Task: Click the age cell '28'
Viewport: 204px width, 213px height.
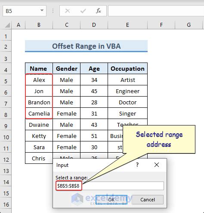Action: (94, 102)
